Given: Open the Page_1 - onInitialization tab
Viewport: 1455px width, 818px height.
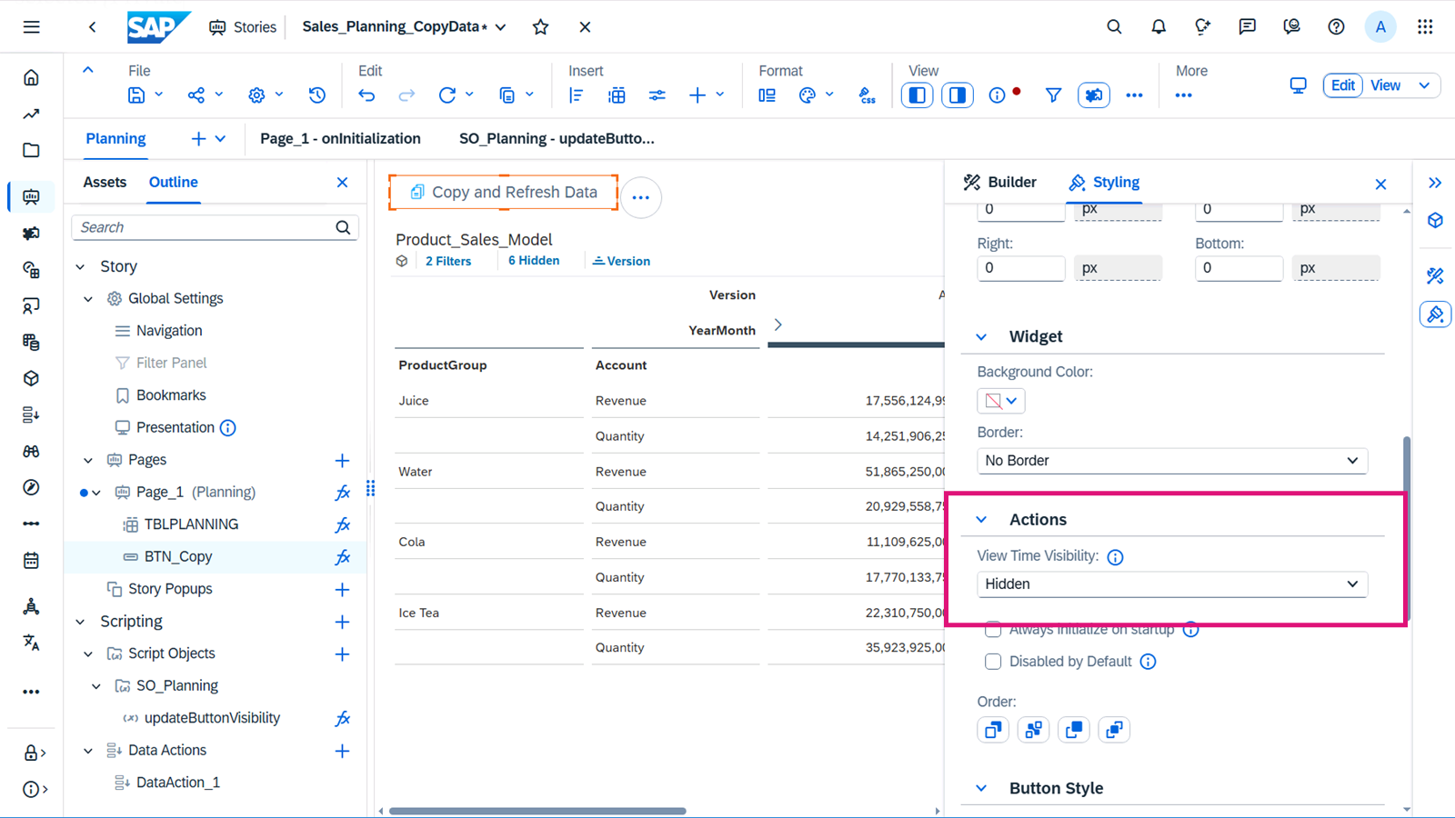Looking at the screenshot, I should [x=340, y=139].
